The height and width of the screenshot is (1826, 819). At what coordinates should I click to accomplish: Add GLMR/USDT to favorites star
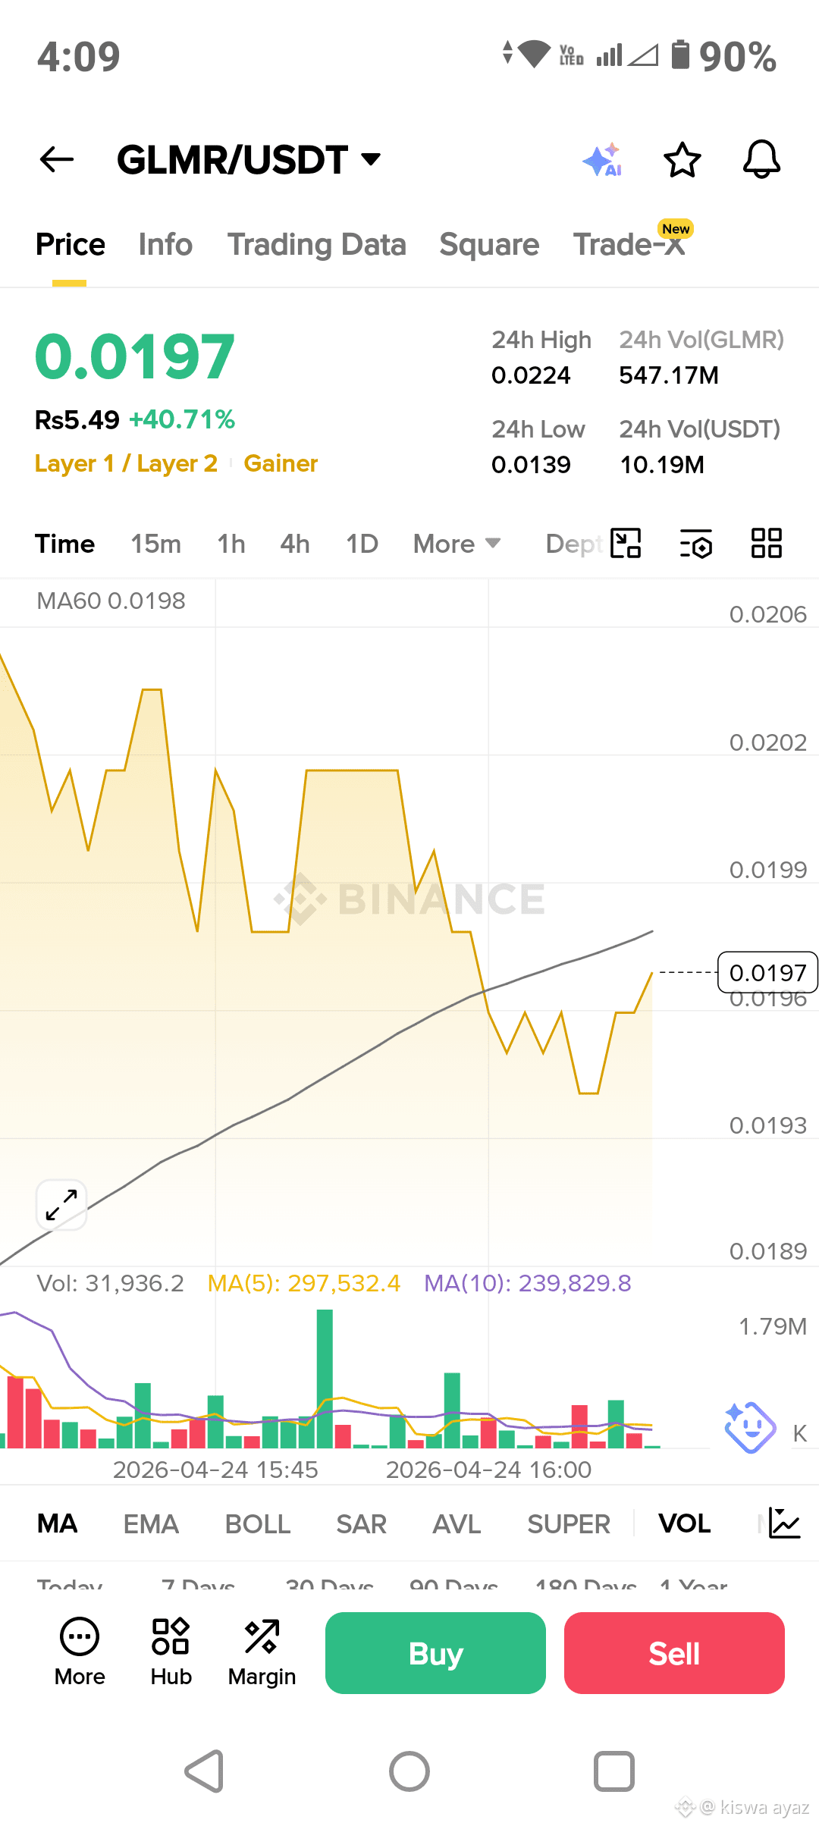(x=682, y=160)
